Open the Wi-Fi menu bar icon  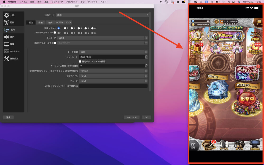(x=224, y=2)
